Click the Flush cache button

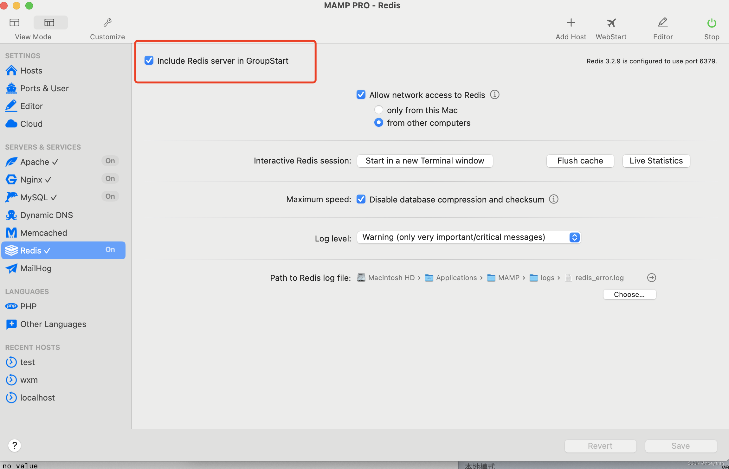pyautogui.click(x=580, y=161)
